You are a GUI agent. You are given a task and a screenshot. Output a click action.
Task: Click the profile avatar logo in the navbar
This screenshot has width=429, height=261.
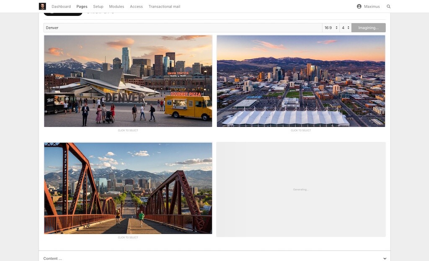click(x=42, y=6)
